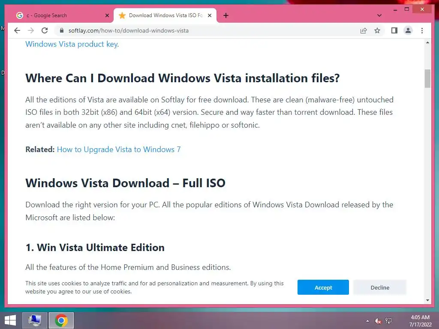Select the Download Windows Vista ISO tab

[165, 15]
